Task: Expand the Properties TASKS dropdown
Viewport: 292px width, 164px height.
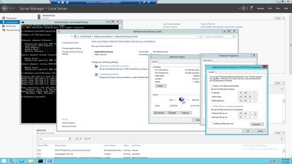Action: [279, 18]
